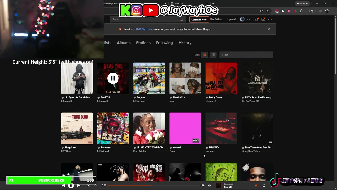Image resolution: width=337 pixels, height=190 pixels.
Task: Click the pink shield U extension icon
Action: pos(289,11)
